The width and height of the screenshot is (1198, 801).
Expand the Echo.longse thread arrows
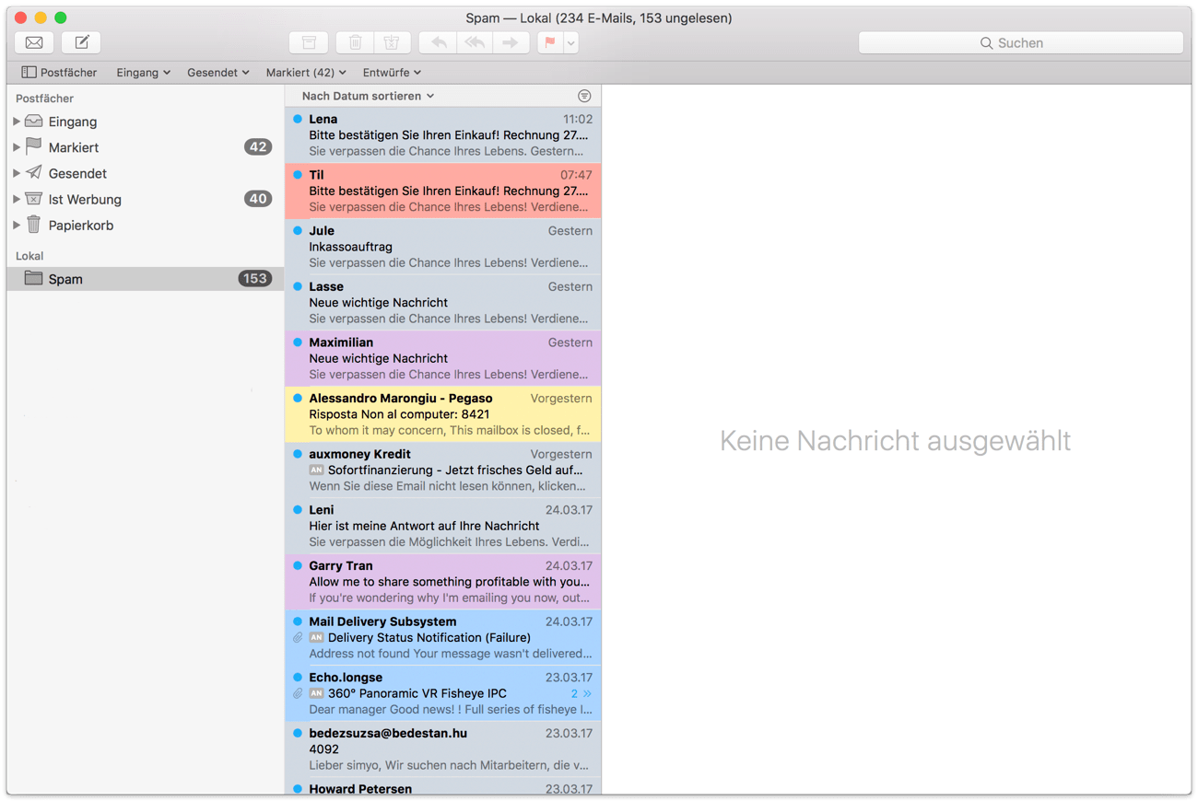[587, 693]
